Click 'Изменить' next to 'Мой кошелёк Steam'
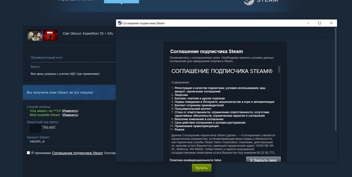 [70, 115]
